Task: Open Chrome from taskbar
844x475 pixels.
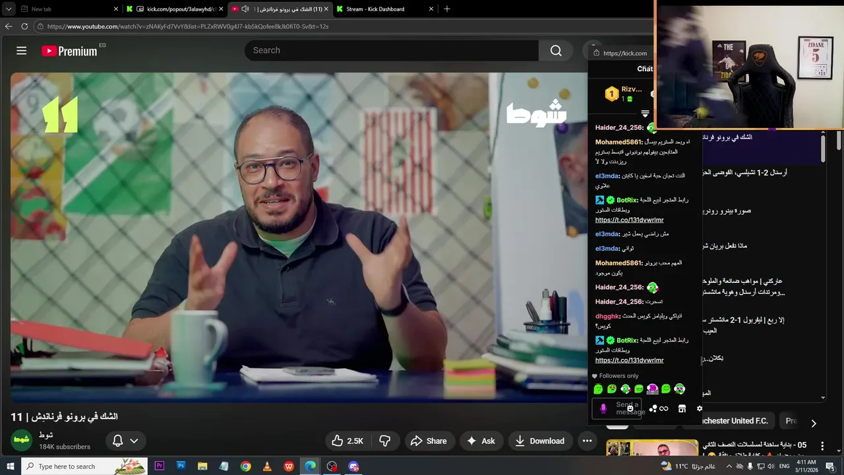Action: (x=245, y=466)
